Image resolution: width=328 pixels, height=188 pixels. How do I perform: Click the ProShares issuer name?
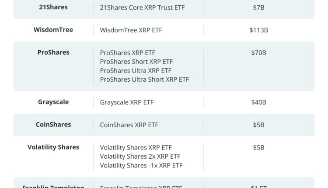point(53,52)
